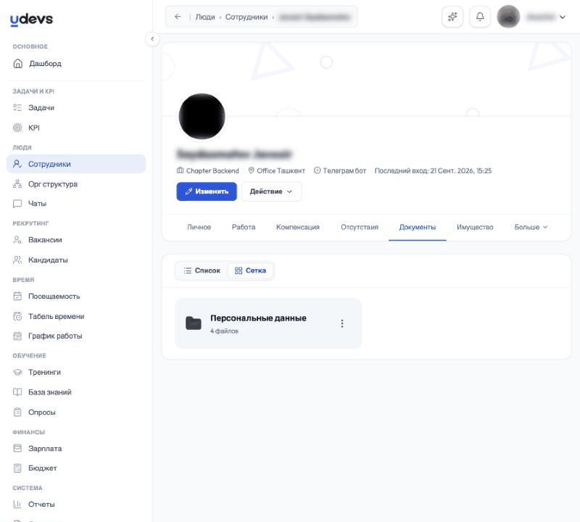Click Люди in the breadcrumb
This screenshot has width=580, height=522.
click(x=205, y=17)
